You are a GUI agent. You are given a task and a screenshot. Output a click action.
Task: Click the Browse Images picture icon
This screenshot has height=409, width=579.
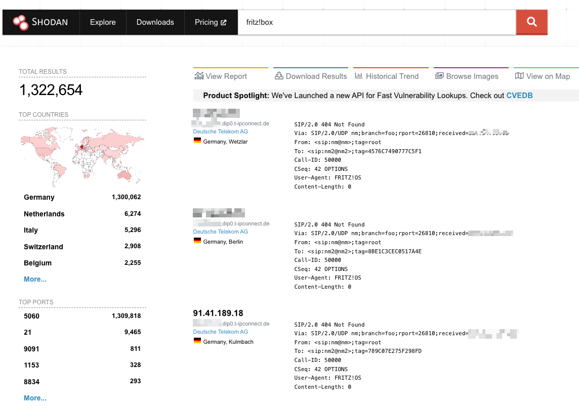coord(439,76)
